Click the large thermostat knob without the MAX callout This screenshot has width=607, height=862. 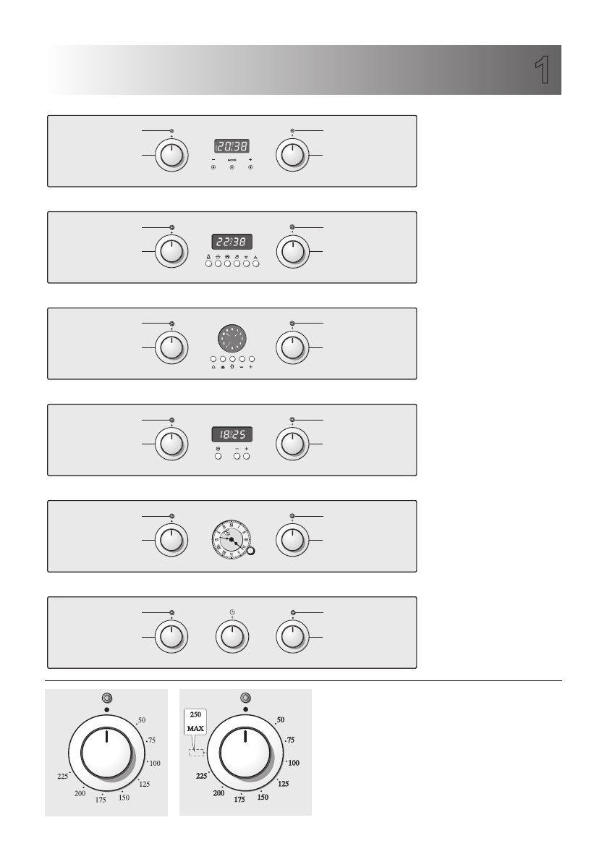click(x=106, y=753)
